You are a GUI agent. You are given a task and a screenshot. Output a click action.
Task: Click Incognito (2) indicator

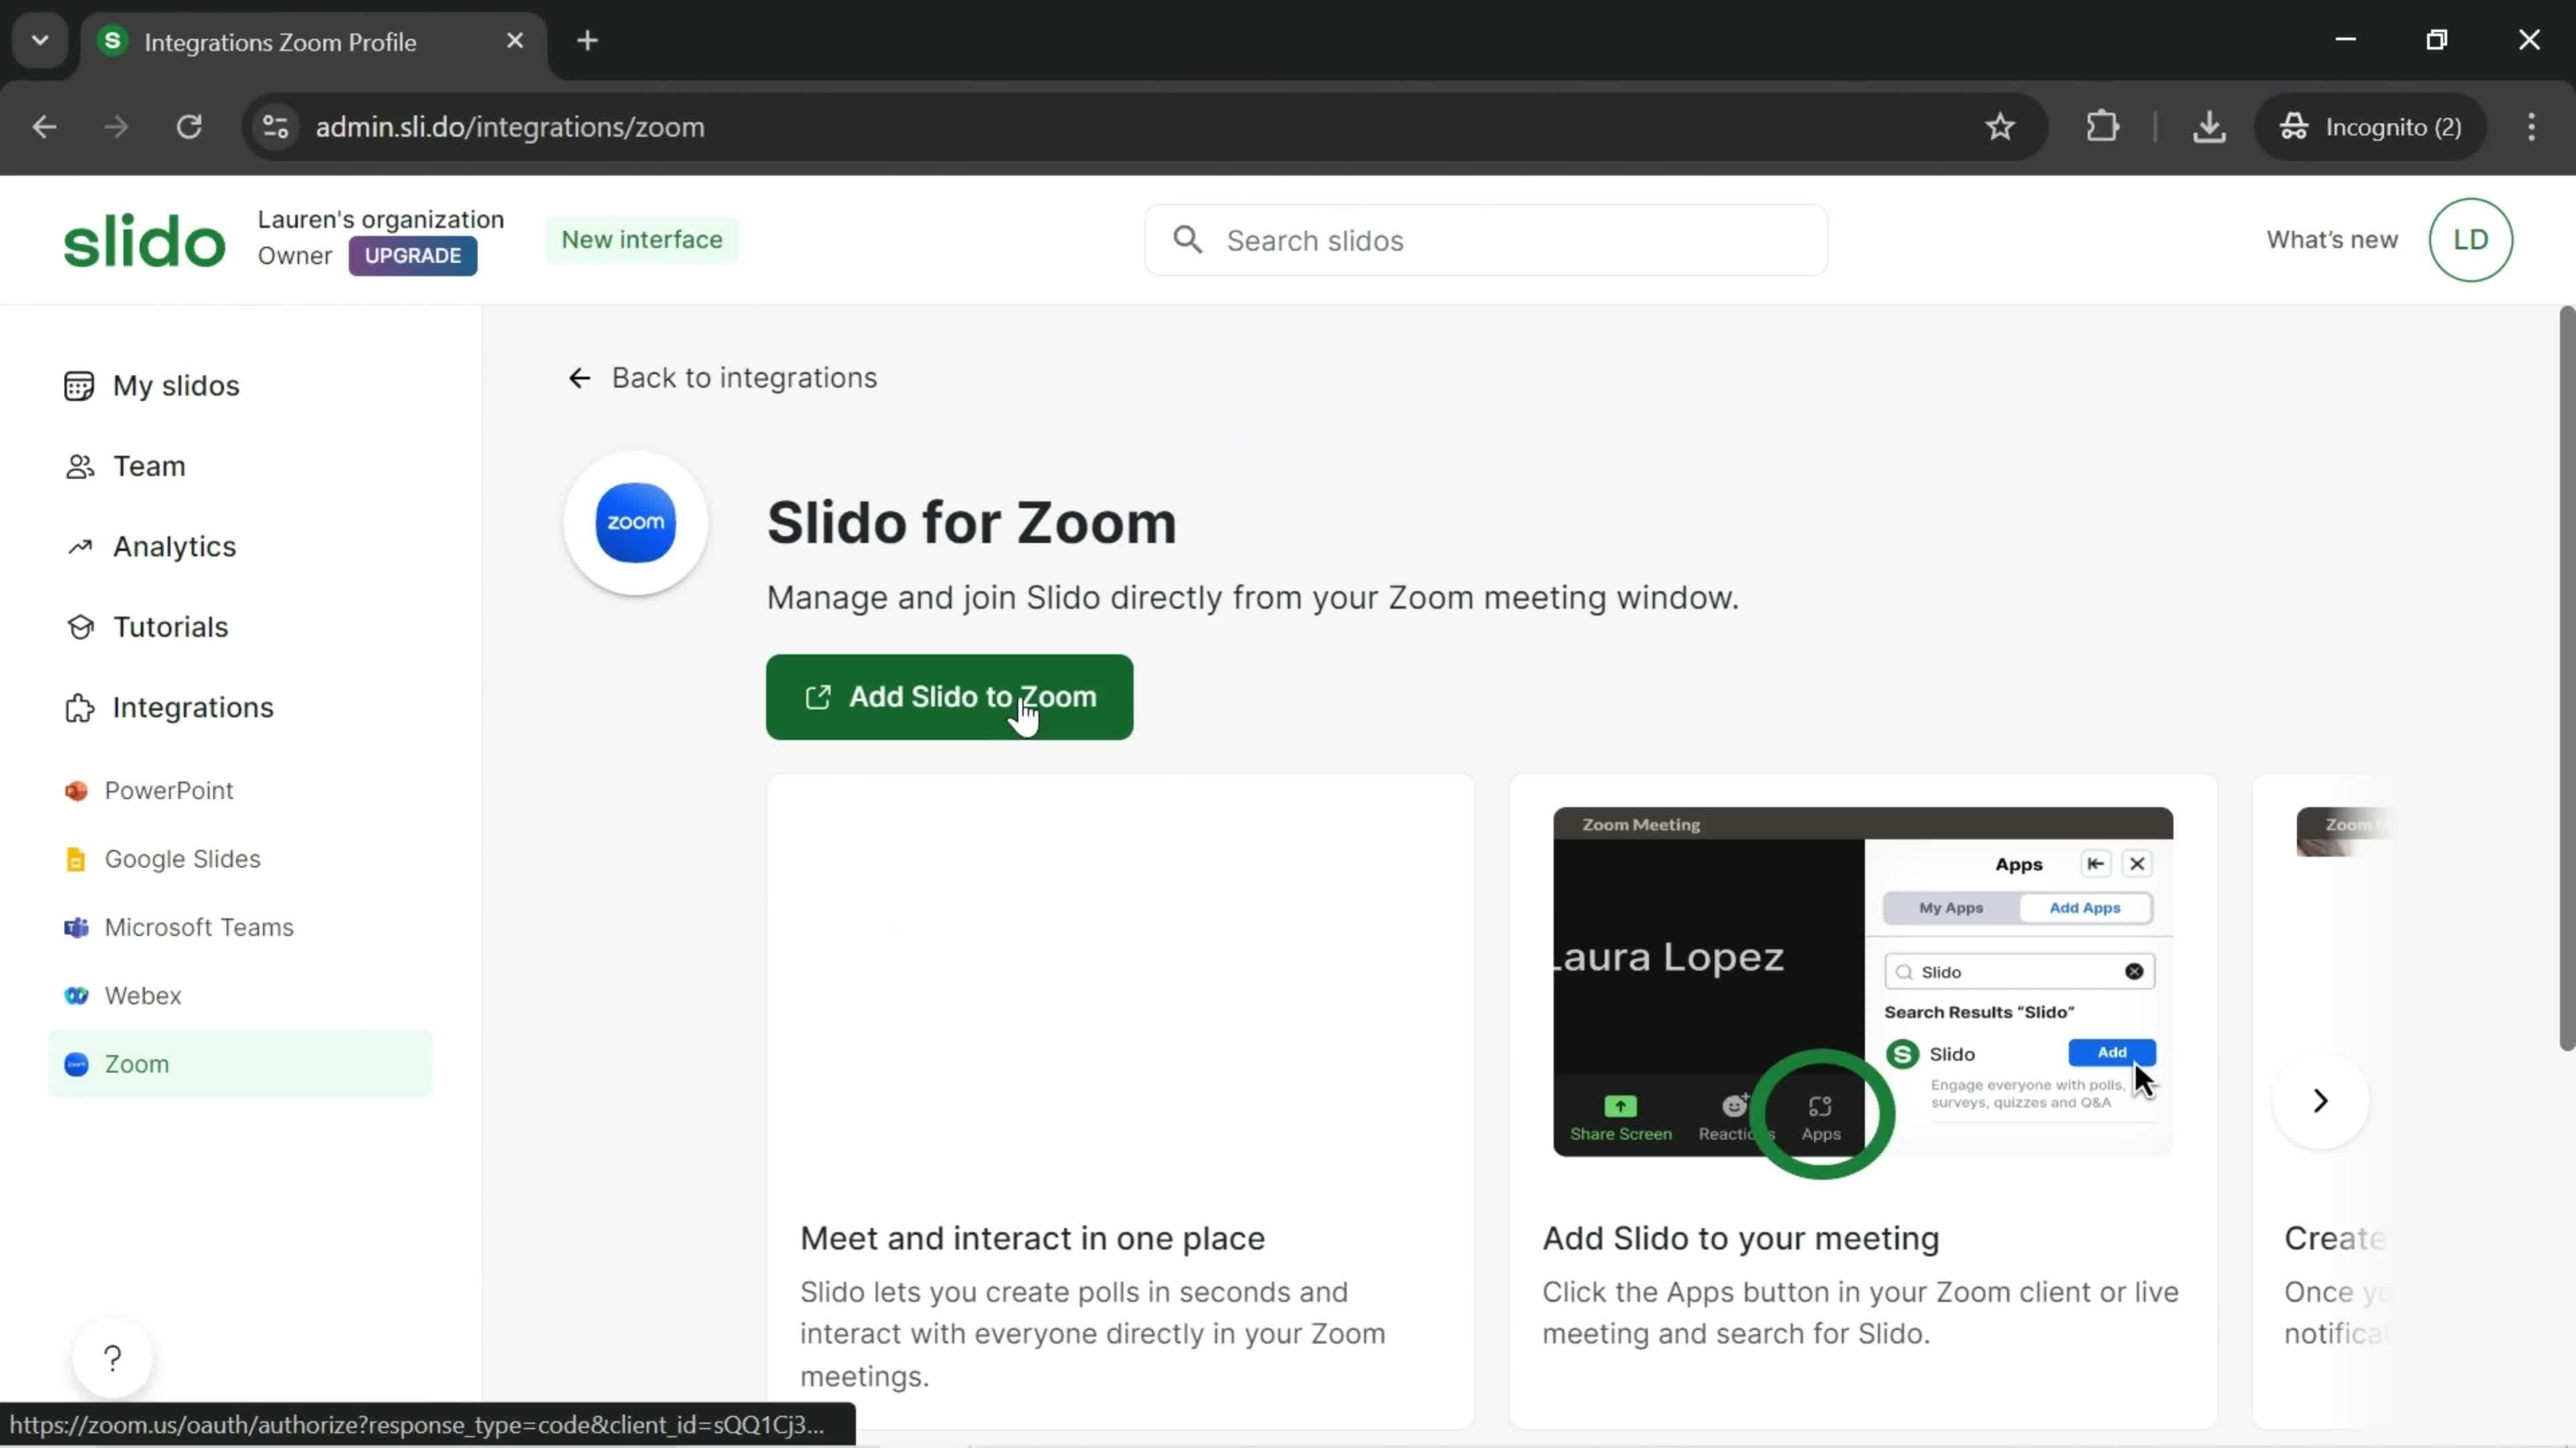tap(2370, 127)
